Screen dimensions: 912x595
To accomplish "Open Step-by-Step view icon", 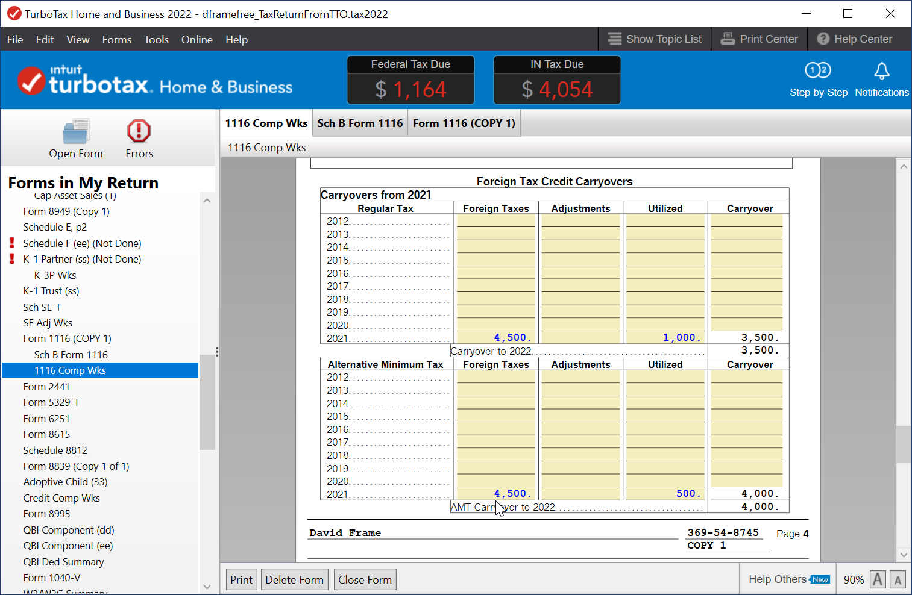I will (818, 70).
